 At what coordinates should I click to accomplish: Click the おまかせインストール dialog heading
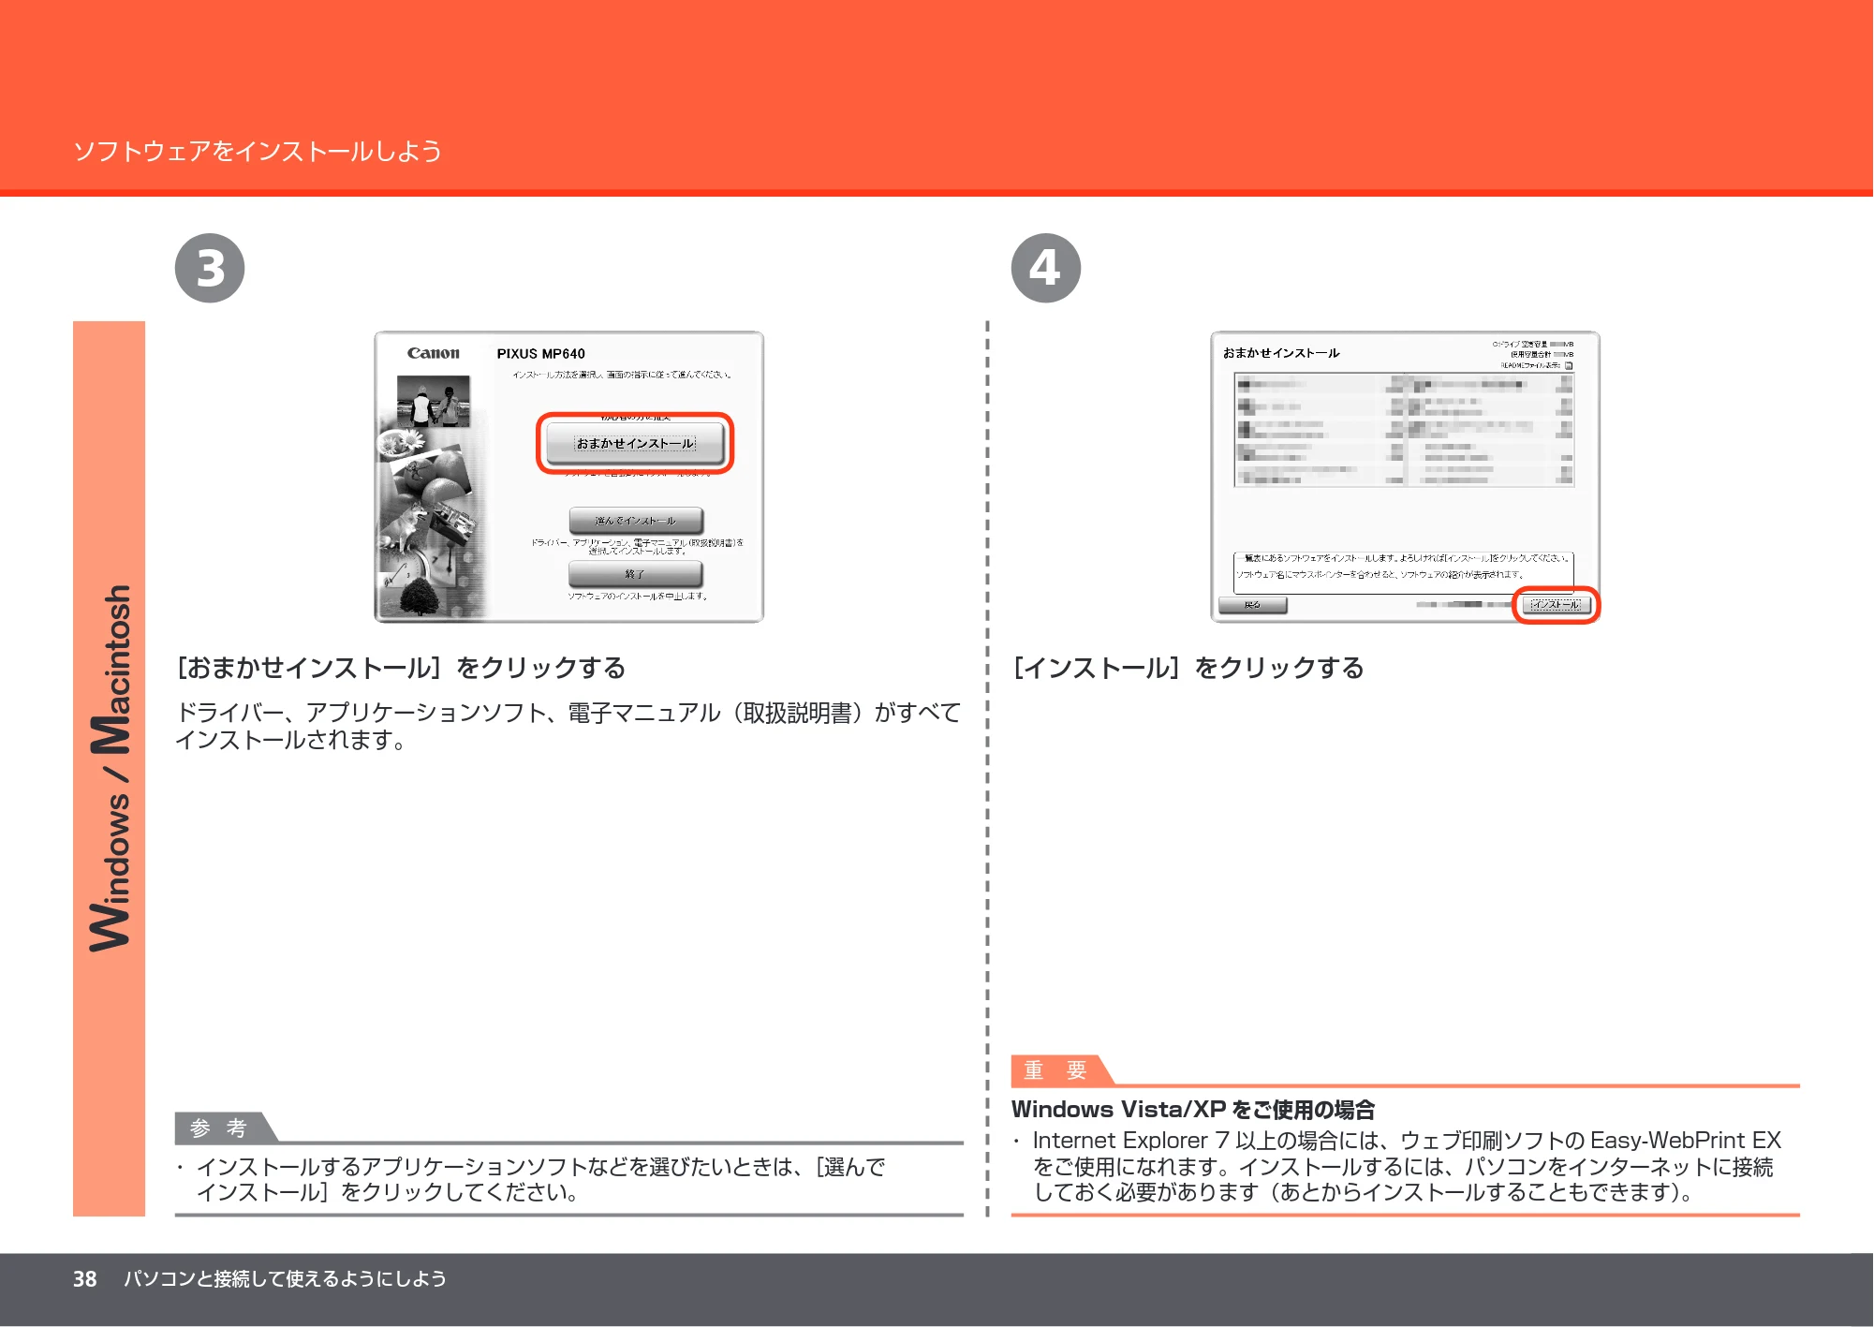pyautogui.click(x=1280, y=353)
